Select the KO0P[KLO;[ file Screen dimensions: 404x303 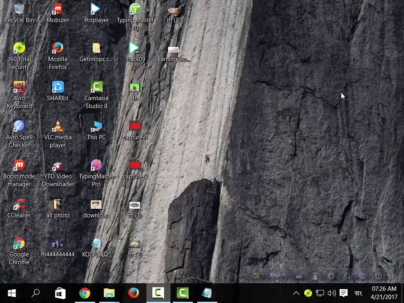click(96, 248)
